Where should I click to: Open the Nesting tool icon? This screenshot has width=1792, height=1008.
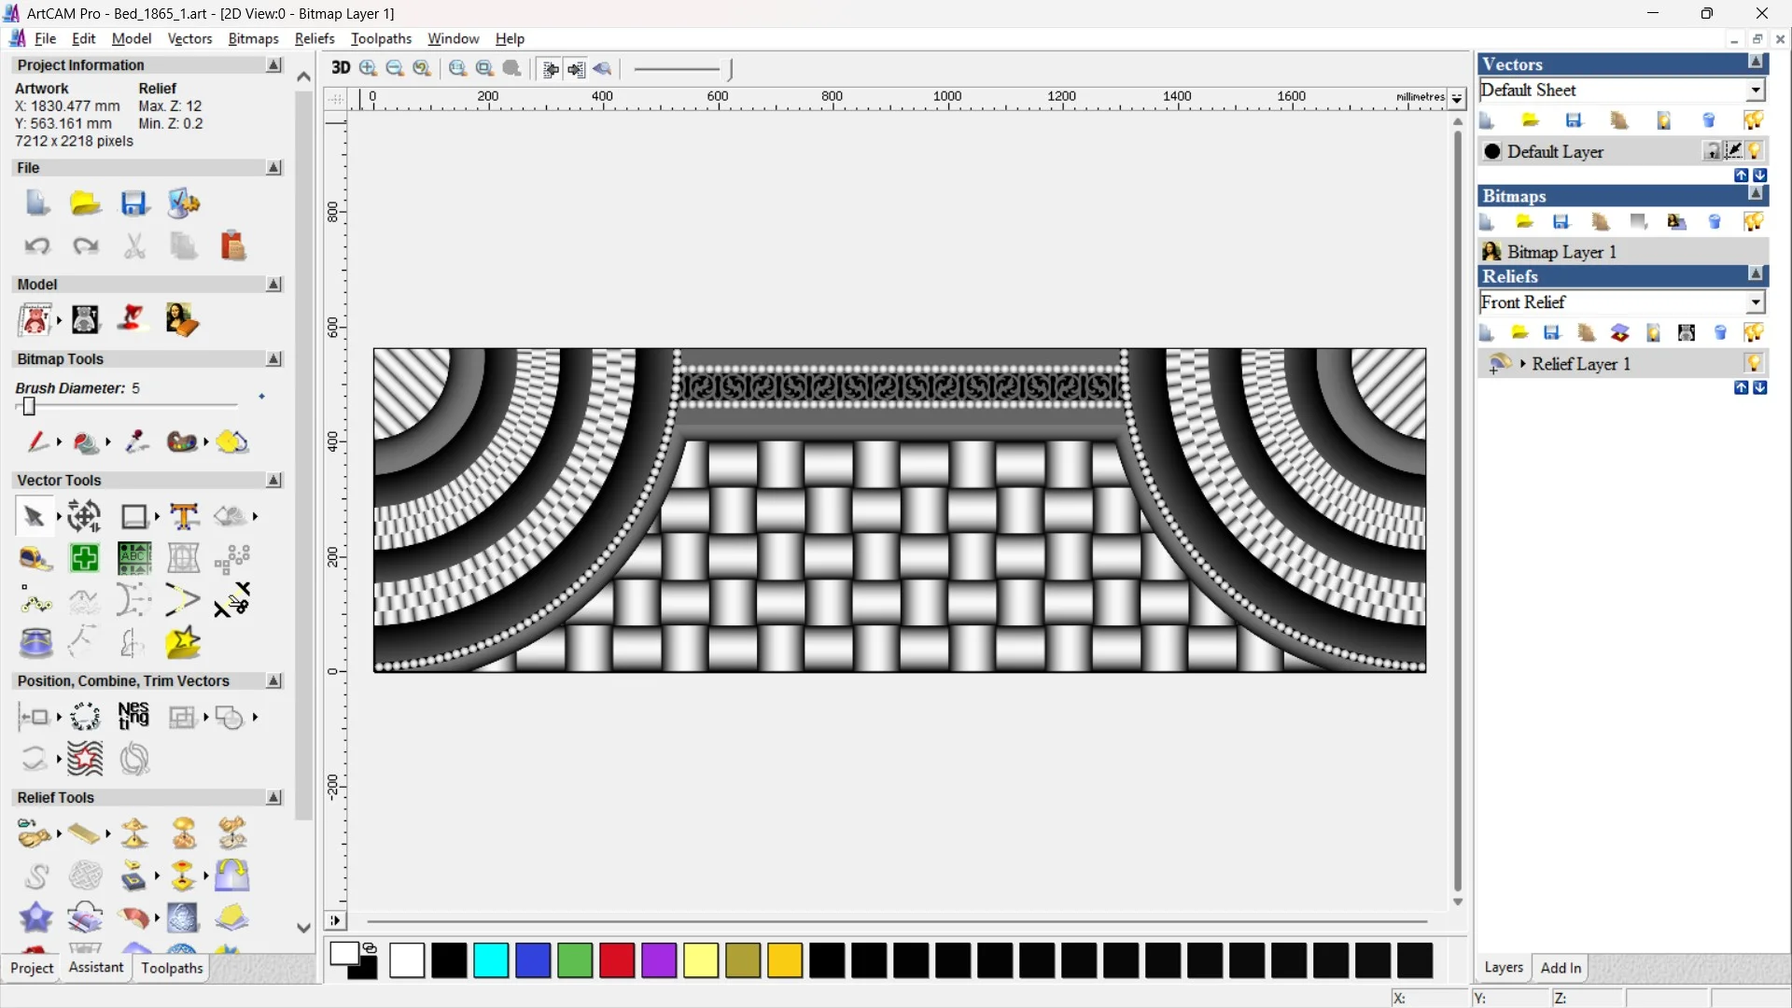(133, 716)
